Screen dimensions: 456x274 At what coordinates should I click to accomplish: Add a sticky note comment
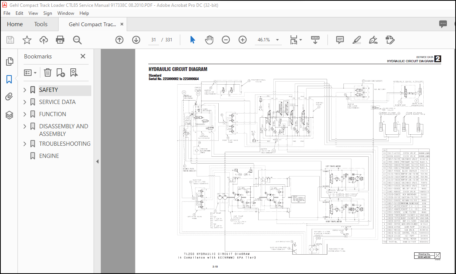(340, 40)
